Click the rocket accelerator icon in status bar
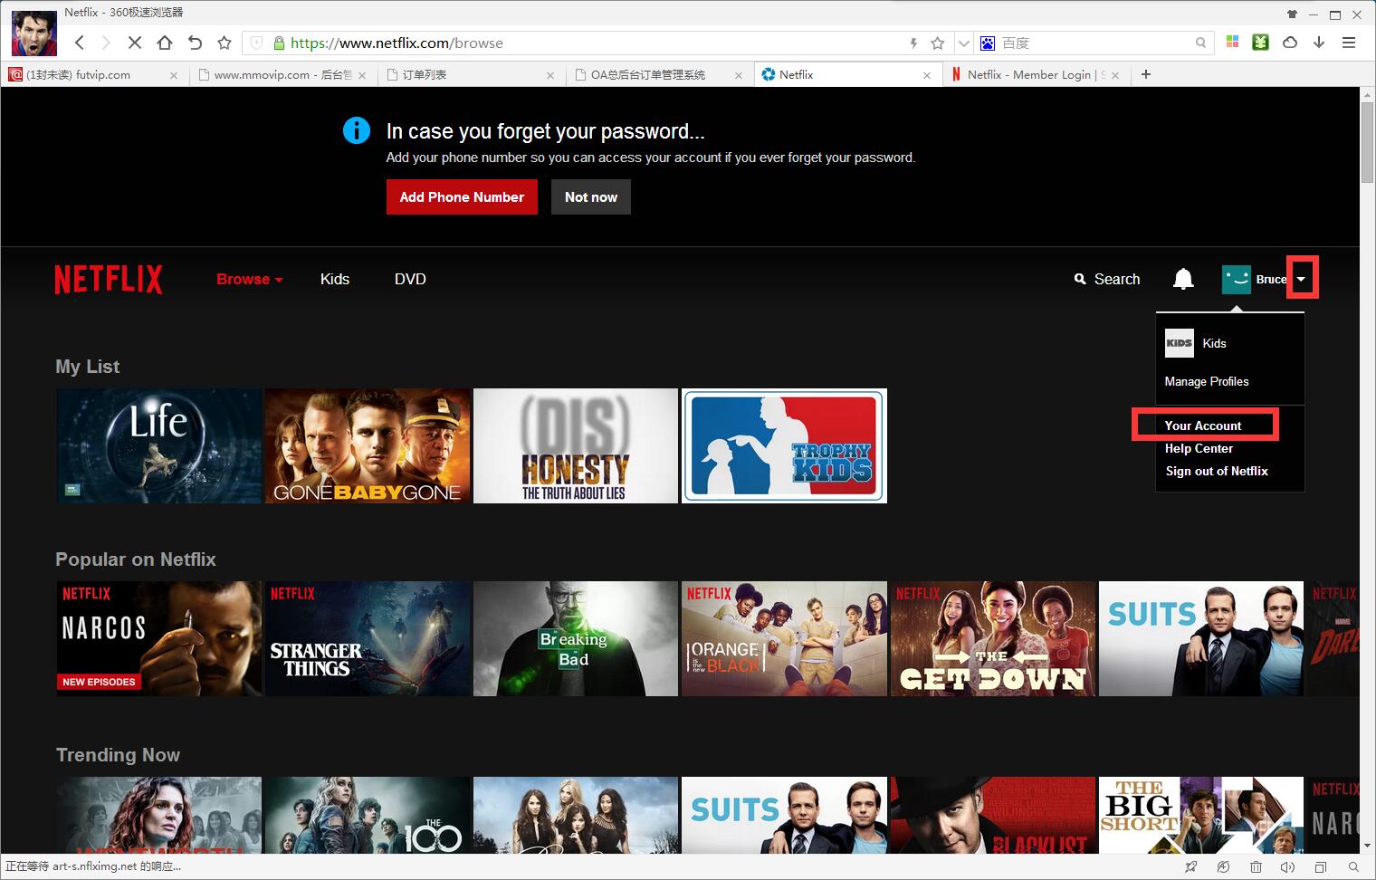The width and height of the screenshot is (1376, 880). coord(1191,866)
